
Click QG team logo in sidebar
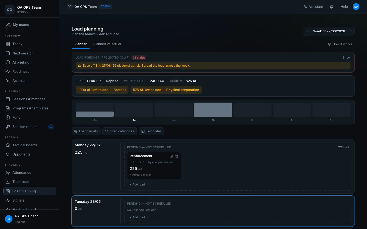9,10
